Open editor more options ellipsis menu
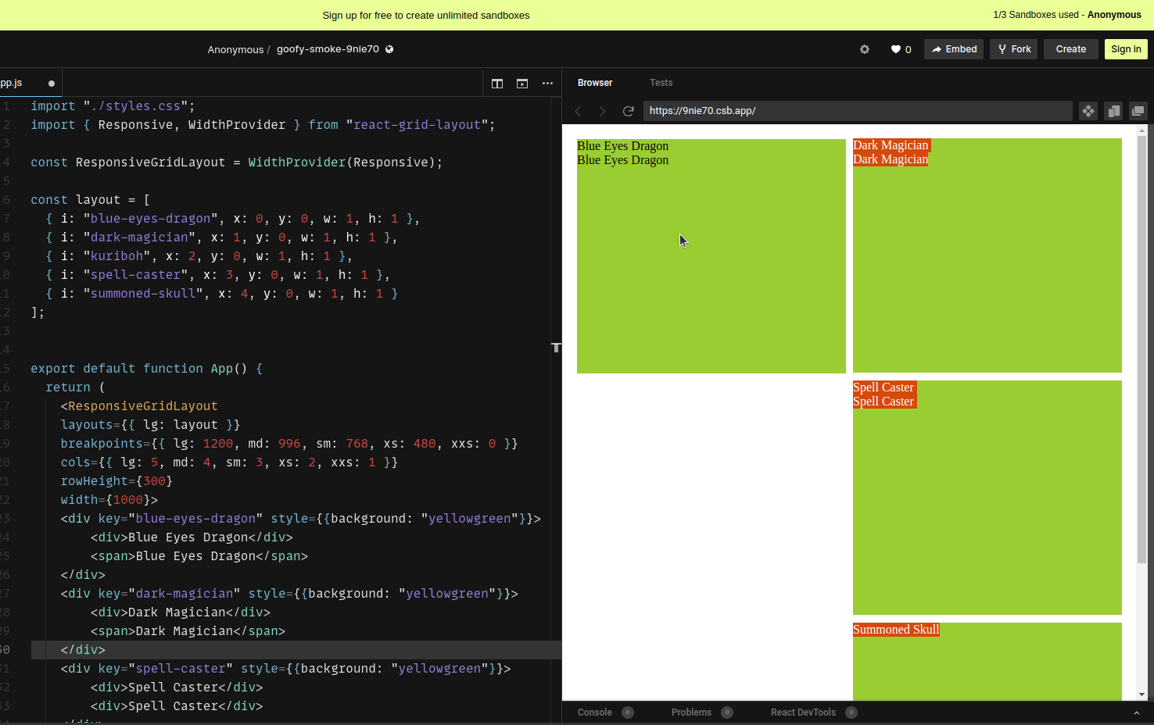 coord(547,84)
